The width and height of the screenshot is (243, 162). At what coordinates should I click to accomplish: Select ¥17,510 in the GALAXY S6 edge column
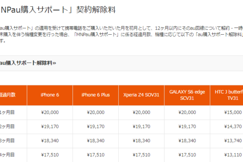point(187,155)
